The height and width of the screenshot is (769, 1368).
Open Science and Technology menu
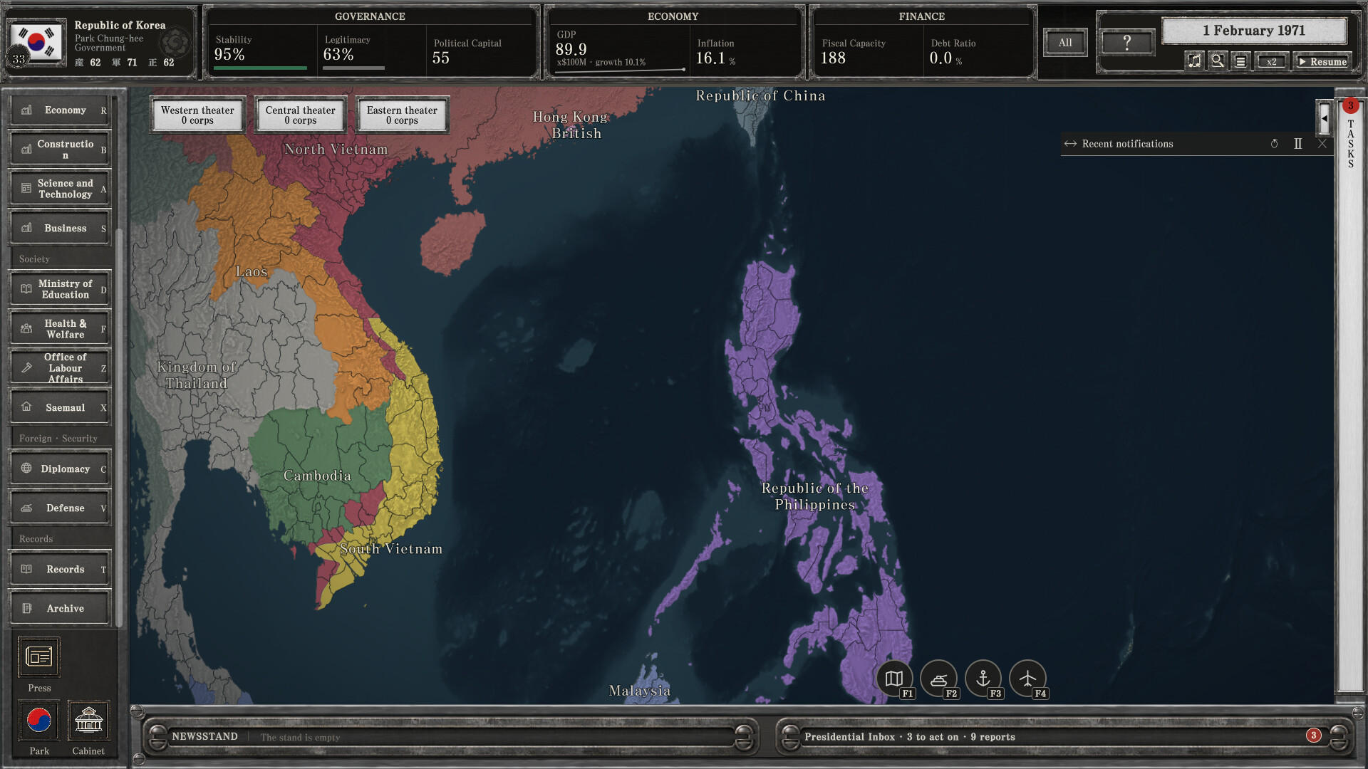point(60,189)
